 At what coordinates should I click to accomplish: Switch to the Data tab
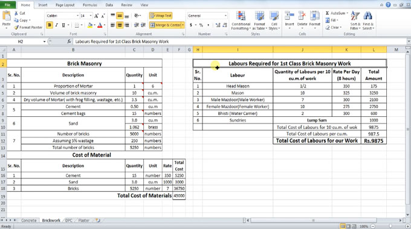pos(109,5)
